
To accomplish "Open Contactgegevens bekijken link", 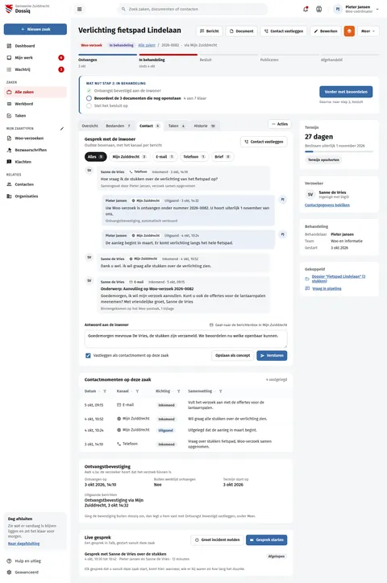I will pyautogui.click(x=327, y=205).
